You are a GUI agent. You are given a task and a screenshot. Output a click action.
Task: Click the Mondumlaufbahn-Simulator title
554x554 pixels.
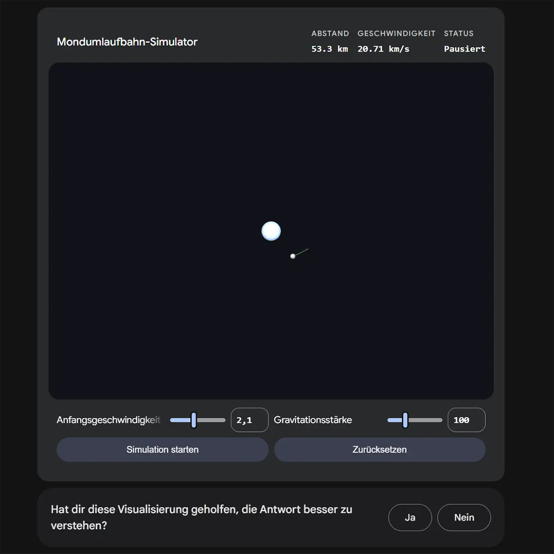coord(127,42)
